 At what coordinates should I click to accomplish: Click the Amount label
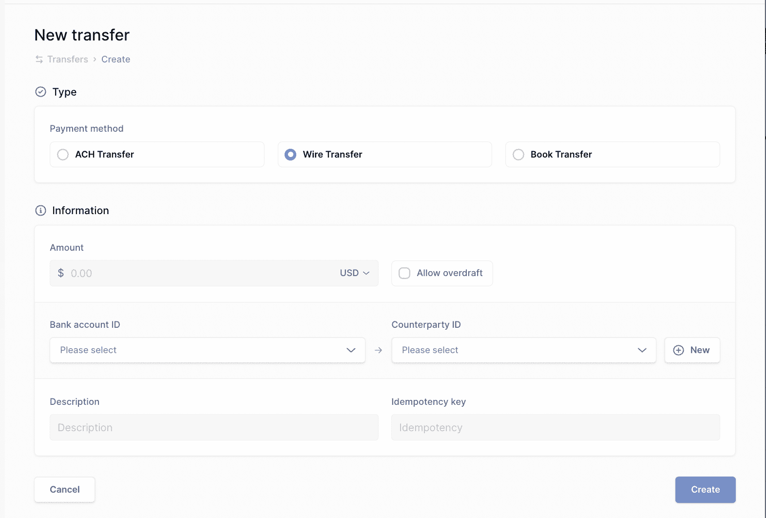coord(67,247)
